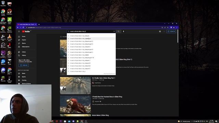The width and height of the screenshot is (219, 123).
Task: Open the VLC media player desktop icon
Action: click(x=10, y=37)
